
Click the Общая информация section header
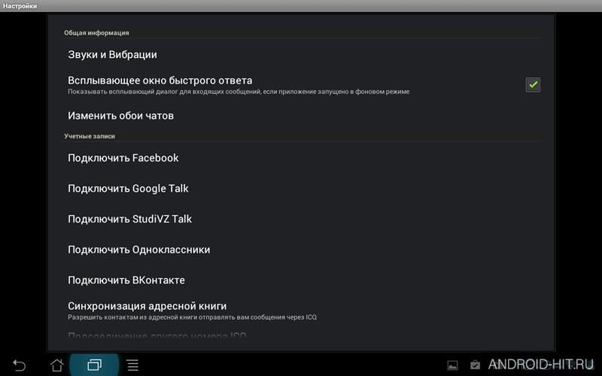96,33
